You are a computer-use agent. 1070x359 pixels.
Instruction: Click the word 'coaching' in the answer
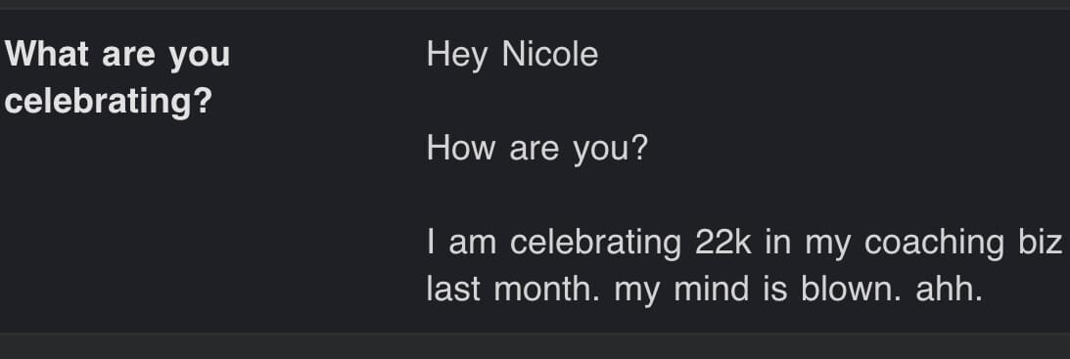(934, 243)
